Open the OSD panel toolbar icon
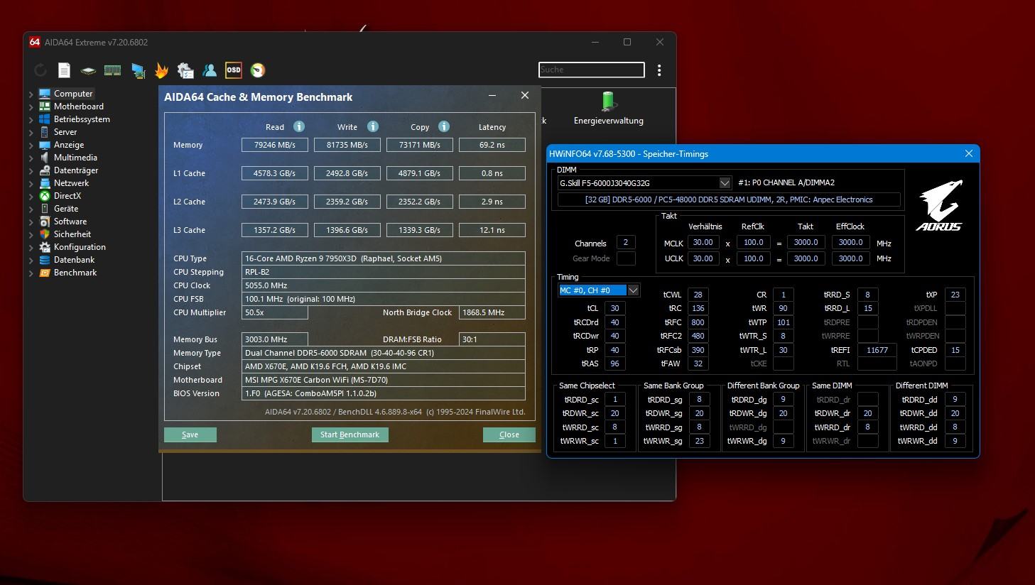Viewport: 1035px width, 585px height. 234,70
